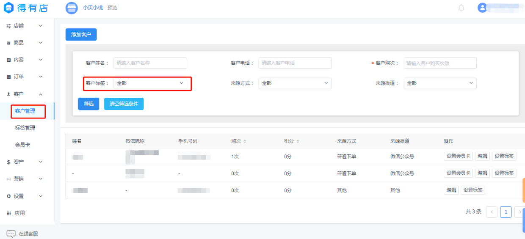Image resolution: width=525 pixels, height=239 pixels.
Task: Click the 设置 gear icon
Action: click(8, 196)
